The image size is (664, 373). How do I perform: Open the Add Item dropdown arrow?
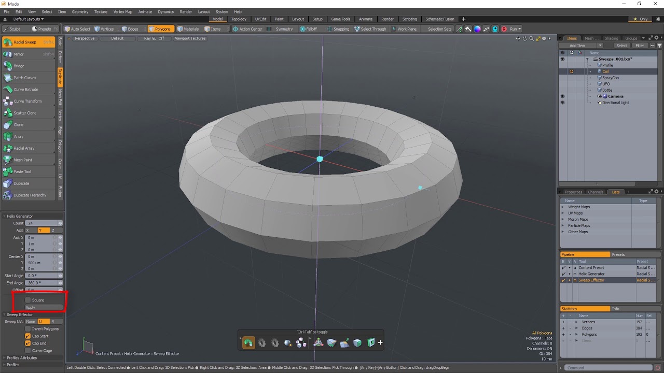click(x=600, y=46)
